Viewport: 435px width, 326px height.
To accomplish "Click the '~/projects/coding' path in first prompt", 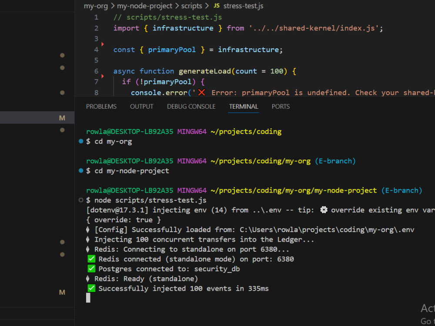I will point(246,131).
